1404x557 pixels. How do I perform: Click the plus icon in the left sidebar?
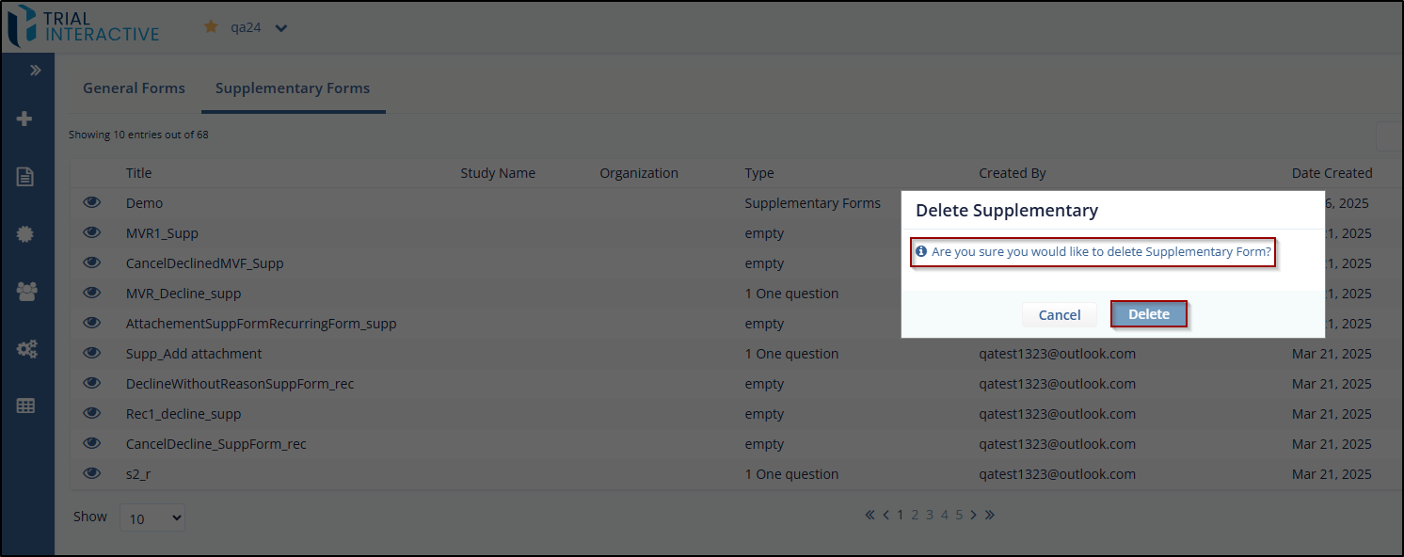pyautogui.click(x=25, y=119)
